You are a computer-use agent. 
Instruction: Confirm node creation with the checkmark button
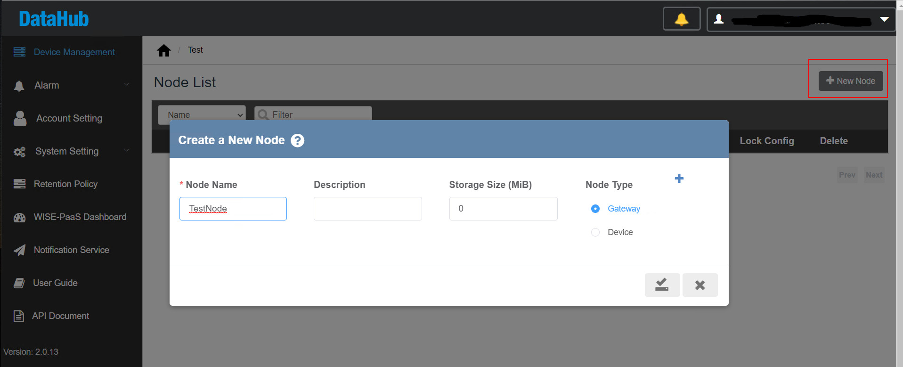[x=662, y=285]
